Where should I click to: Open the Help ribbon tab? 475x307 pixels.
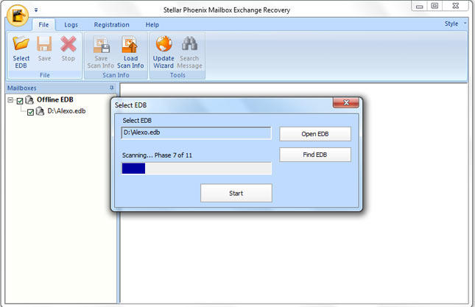click(152, 25)
